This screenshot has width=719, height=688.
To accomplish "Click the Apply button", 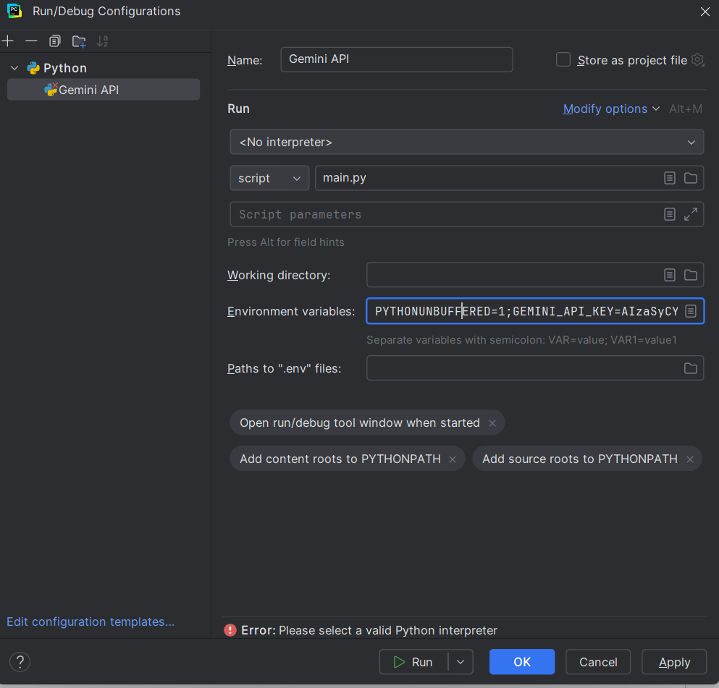I will 674,662.
